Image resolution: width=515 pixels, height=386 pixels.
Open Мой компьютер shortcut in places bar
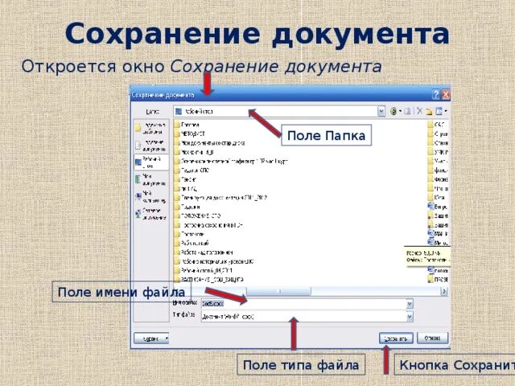pos(151,196)
